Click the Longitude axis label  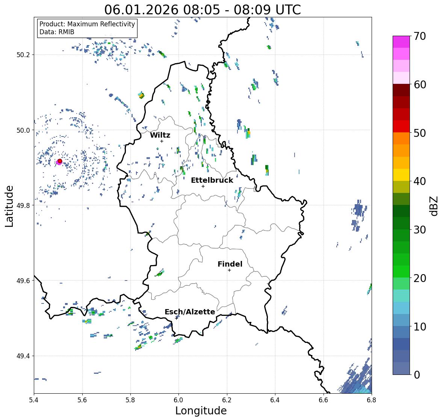201,411
